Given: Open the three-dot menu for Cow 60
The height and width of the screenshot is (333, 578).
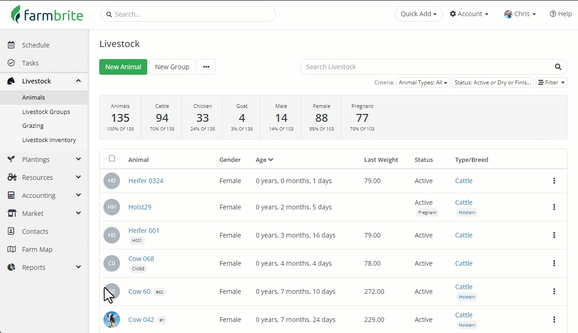Looking at the screenshot, I should (x=554, y=291).
